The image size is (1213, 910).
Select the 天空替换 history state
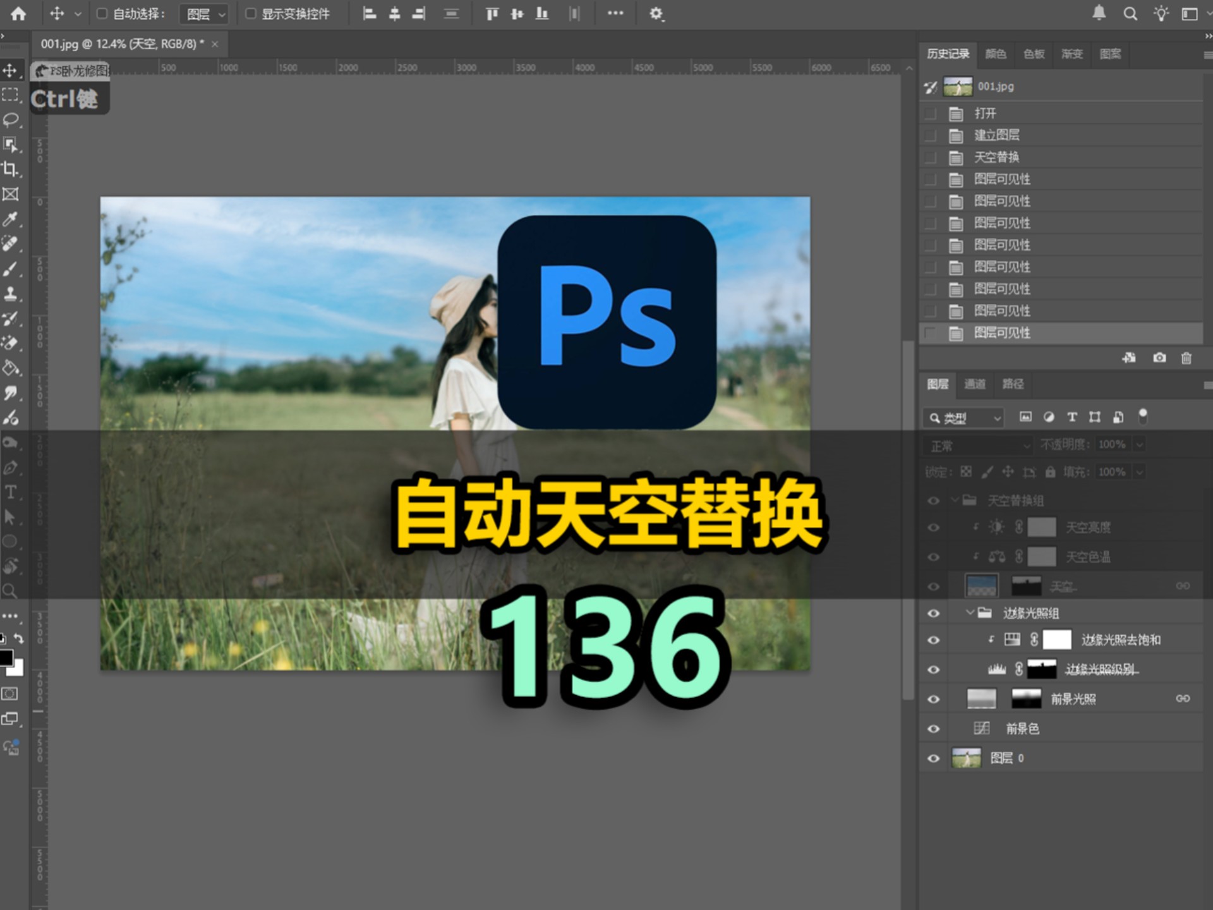1061,157
